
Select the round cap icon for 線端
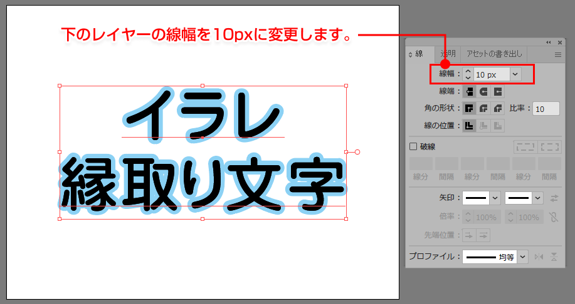click(483, 91)
